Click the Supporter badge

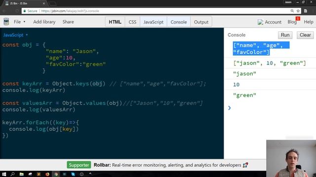pyautogui.click(x=79, y=165)
